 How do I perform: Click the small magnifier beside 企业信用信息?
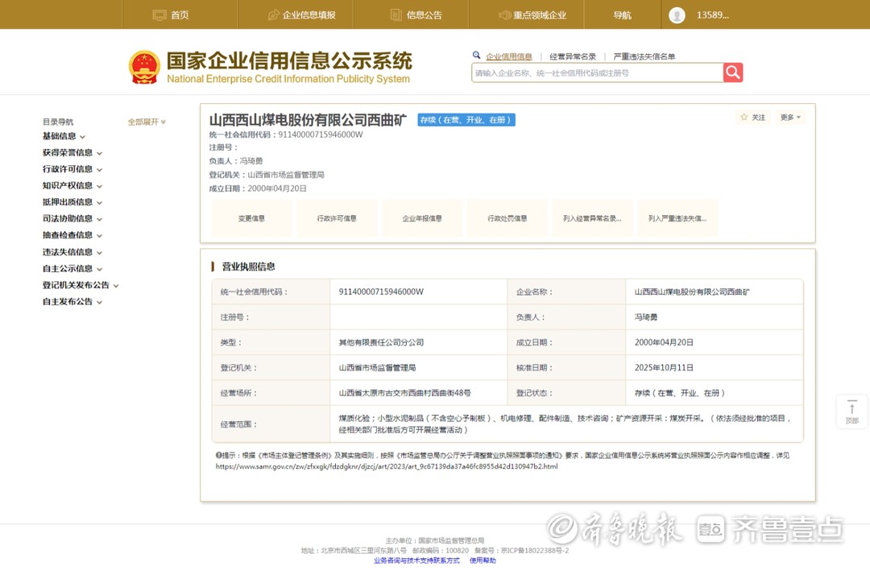pos(476,55)
